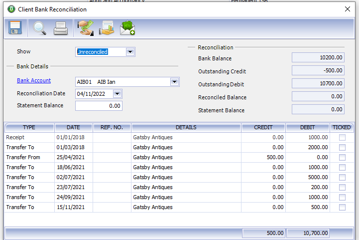Click the Statement Balance input field
The height and width of the screenshot is (240, 359).
click(x=99, y=106)
